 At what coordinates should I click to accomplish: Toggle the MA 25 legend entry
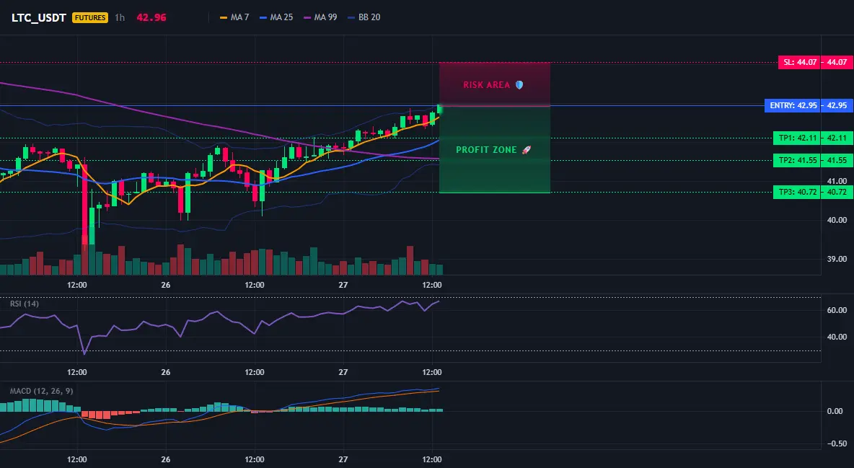[x=276, y=17]
